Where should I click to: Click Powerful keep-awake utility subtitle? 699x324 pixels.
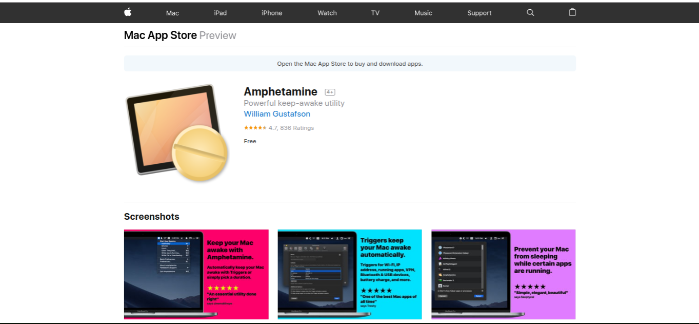[294, 103]
